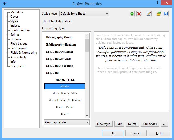Click the style preview text area
Image resolution: width=174 pixels, height=140 pixels.
click(131, 72)
